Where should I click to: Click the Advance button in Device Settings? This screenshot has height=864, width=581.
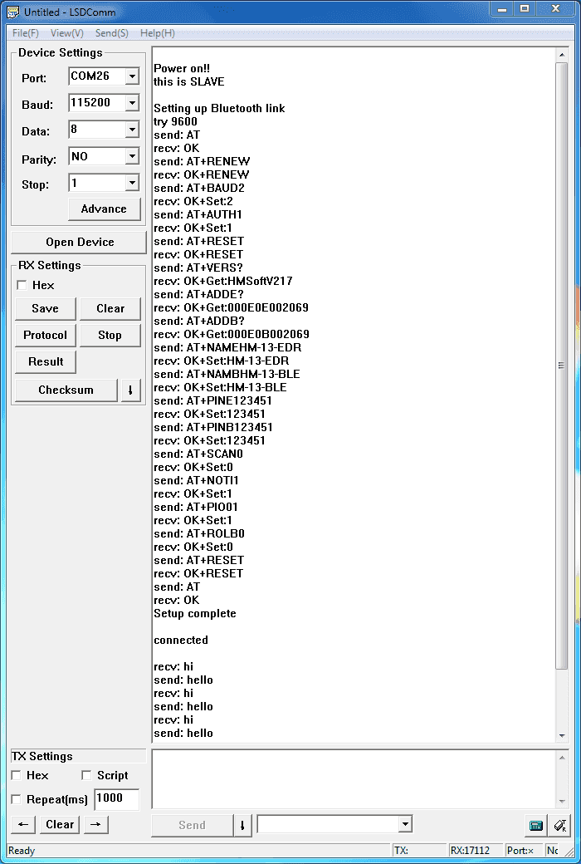coord(104,209)
